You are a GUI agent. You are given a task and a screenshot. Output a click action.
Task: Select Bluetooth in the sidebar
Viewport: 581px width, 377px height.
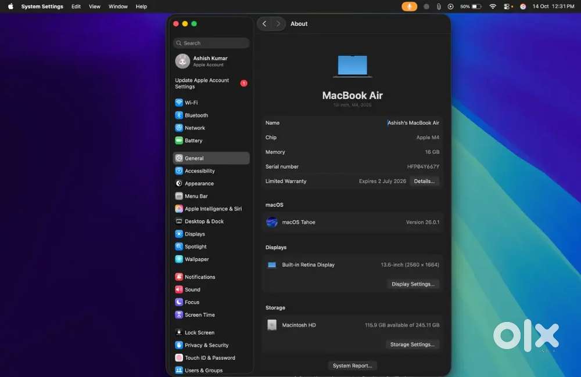pyautogui.click(x=196, y=115)
